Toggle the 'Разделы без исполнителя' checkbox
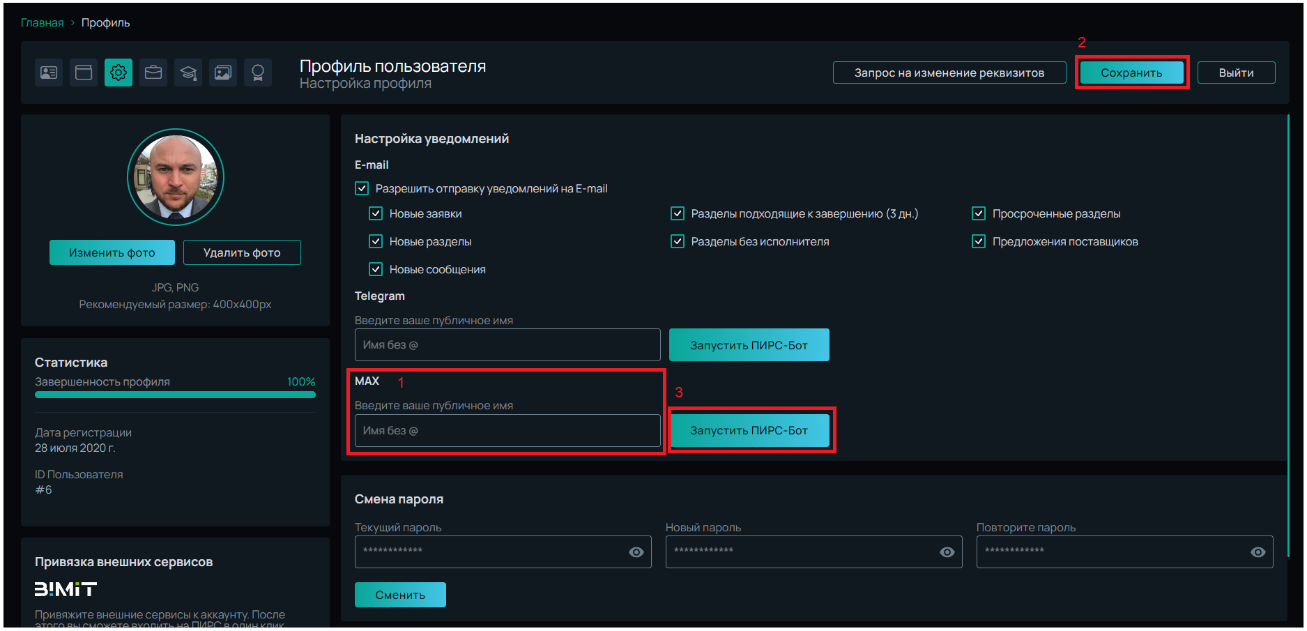 pos(677,241)
